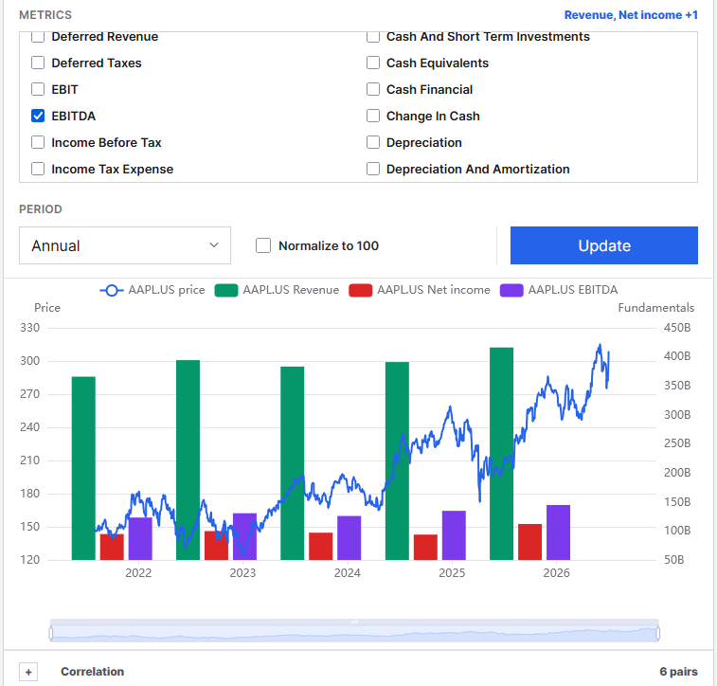Check the Deferred Revenue checkbox
The width and height of the screenshot is (717, 686).
click(38, 37)
